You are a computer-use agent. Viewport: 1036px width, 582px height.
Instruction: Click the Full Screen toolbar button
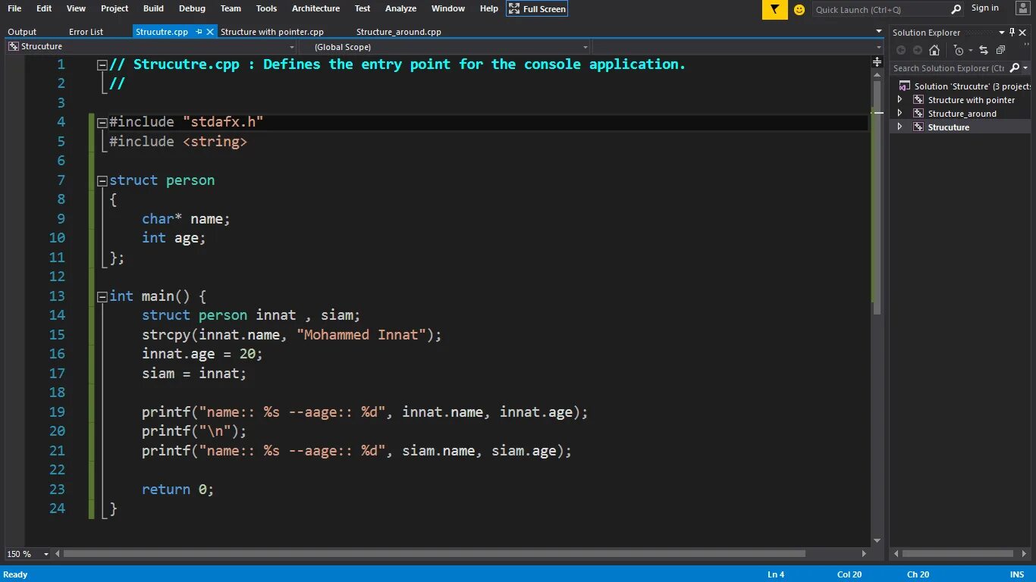coord(537,9)
